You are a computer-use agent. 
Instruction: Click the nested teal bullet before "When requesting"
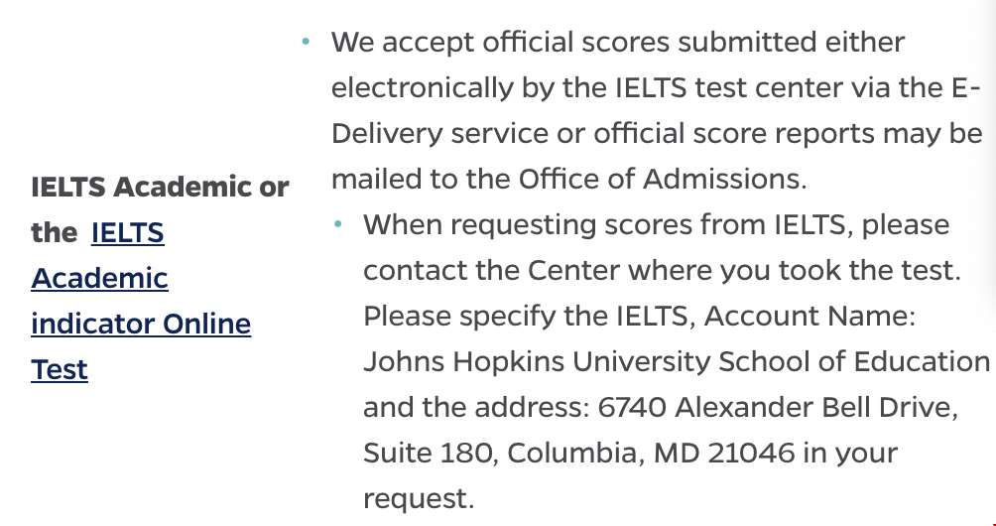[338, 224]
